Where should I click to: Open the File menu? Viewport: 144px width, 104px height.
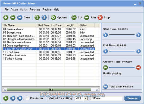7,9
